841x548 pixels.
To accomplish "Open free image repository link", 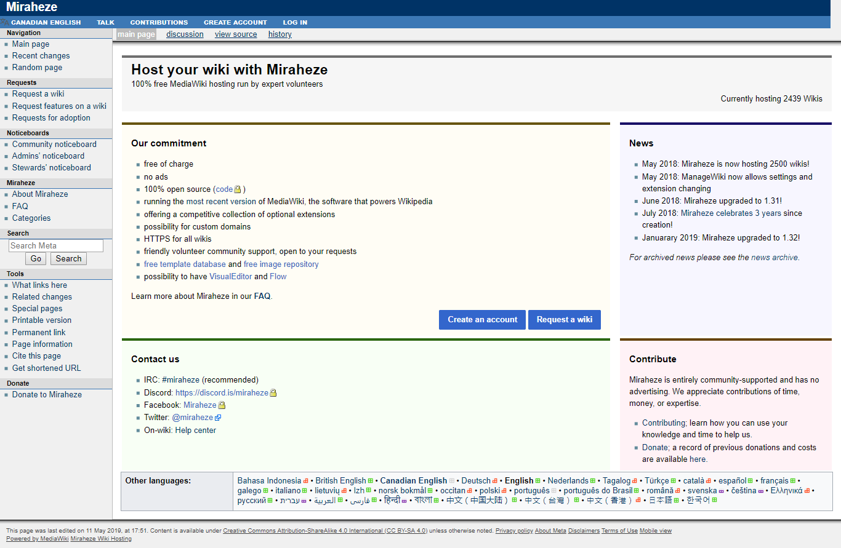I will 281,264.
